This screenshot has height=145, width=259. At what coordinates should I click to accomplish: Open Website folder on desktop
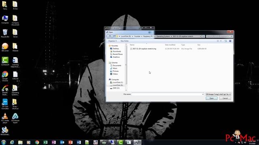pyautogui.click(x=15, y=48)
